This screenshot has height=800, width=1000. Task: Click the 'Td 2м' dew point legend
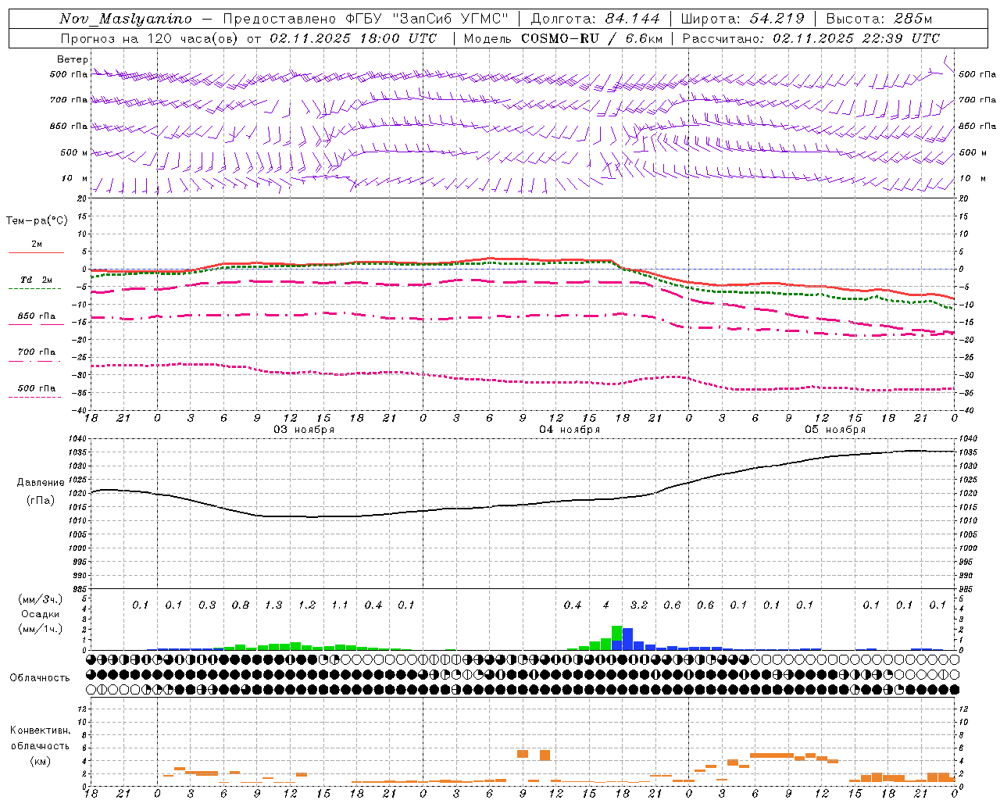36,280
